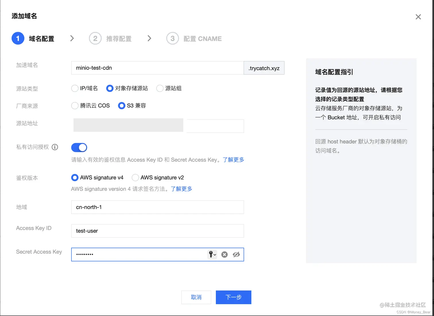The width and height of the screenshot is (434, 316).
Task: Select the IP/域名 radio option
Action: coord(75,88)
